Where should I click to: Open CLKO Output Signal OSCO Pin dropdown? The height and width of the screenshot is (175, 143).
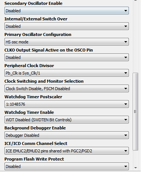66,57
